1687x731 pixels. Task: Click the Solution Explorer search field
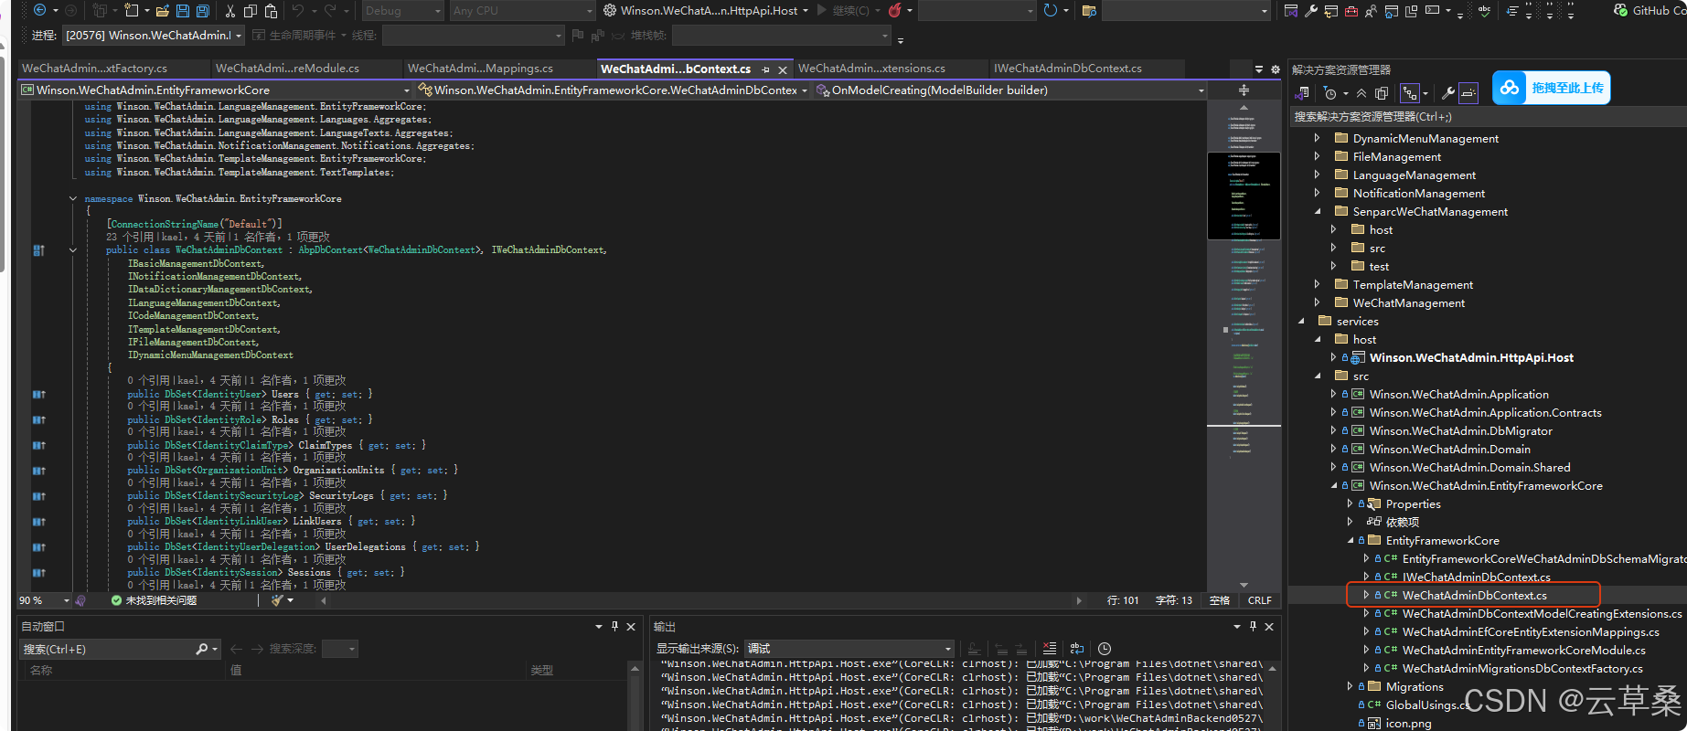1487,116
